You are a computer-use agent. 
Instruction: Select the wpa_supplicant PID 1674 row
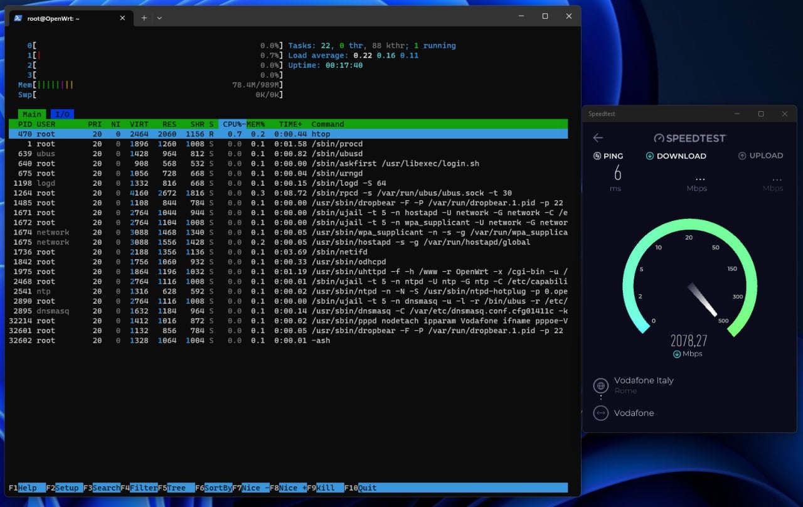tap(288, 232)
